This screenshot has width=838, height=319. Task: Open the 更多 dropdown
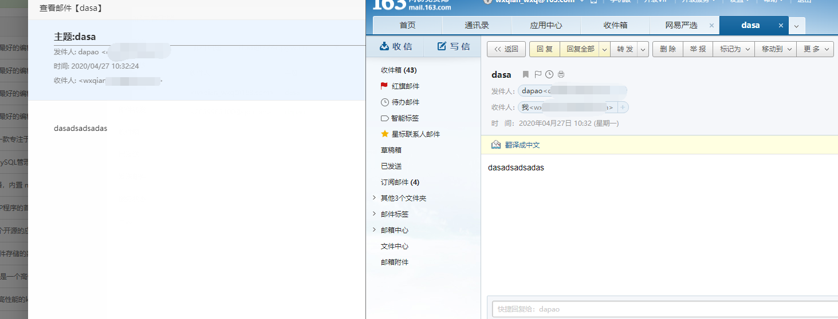[x=815, y=49]
